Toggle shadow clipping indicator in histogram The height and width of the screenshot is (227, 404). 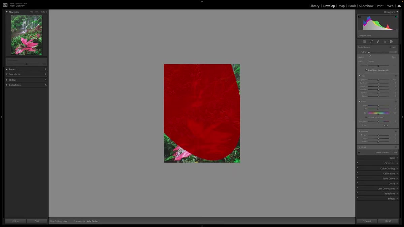click(359, 17)
